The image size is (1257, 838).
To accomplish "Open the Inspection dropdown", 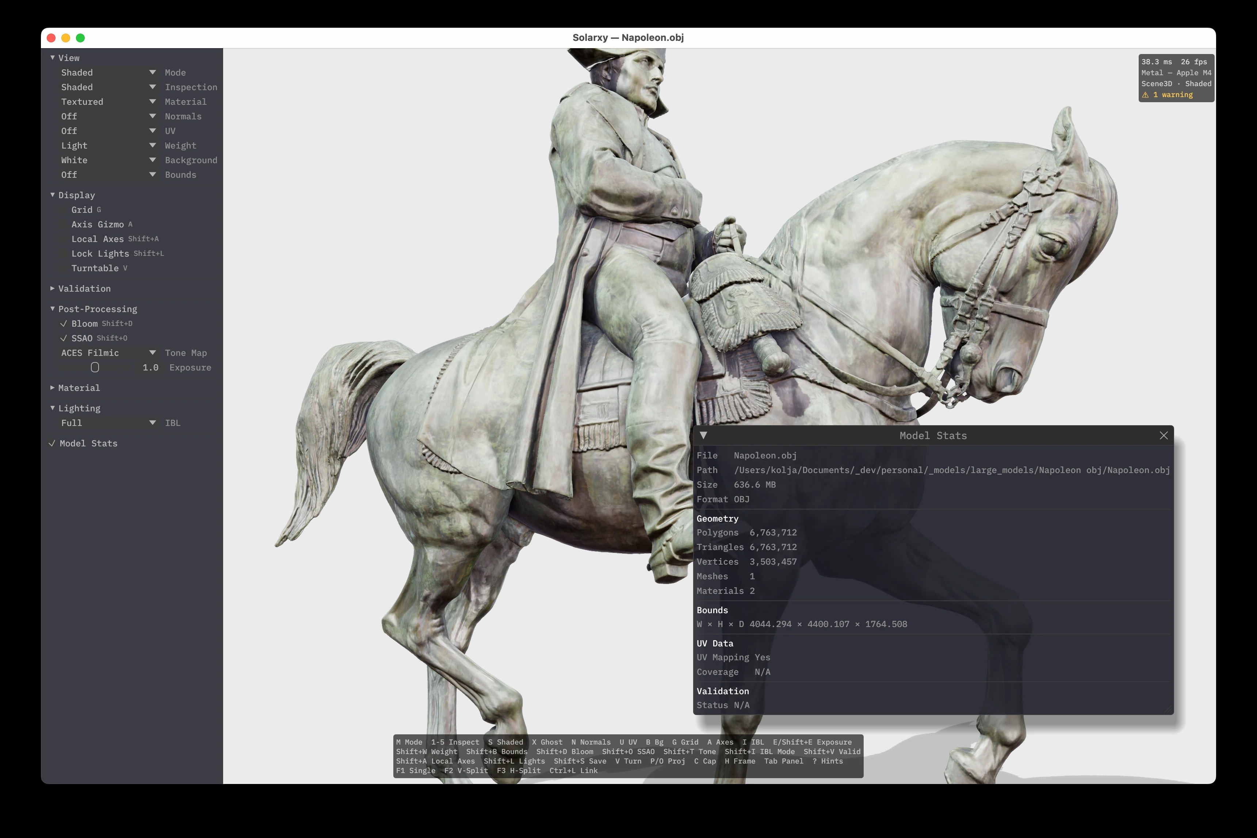I will [108, 87].
